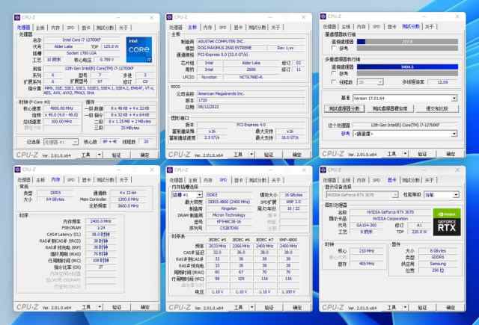479x325 pixels.
Task: Enable the 线程数 checkbox in the benchmark window
Action: [334, 81]
